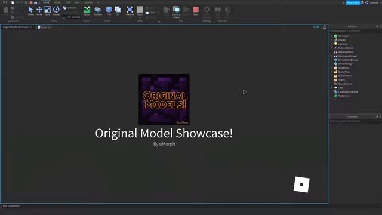The height and width of the screenshot is (215, 382).
Task: Click the What's New button
Action: coord(353,2)
